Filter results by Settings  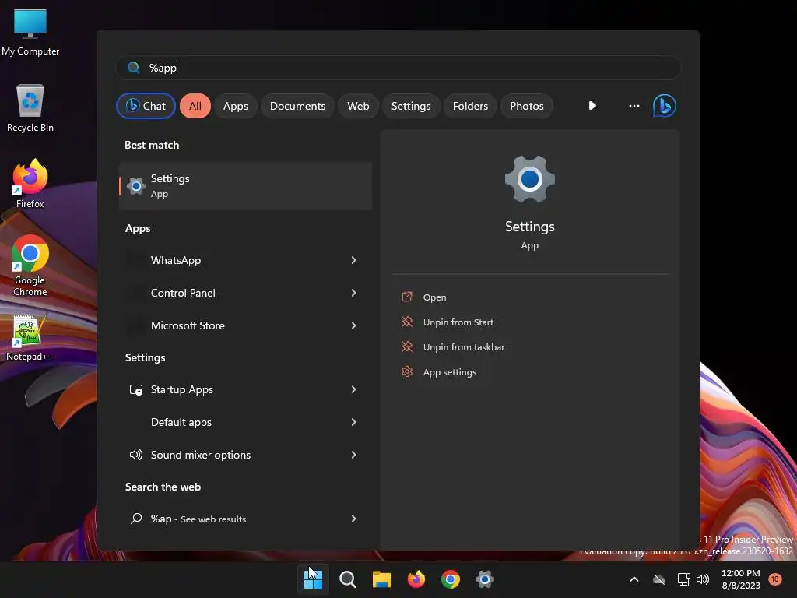click(x=411, y=106)
